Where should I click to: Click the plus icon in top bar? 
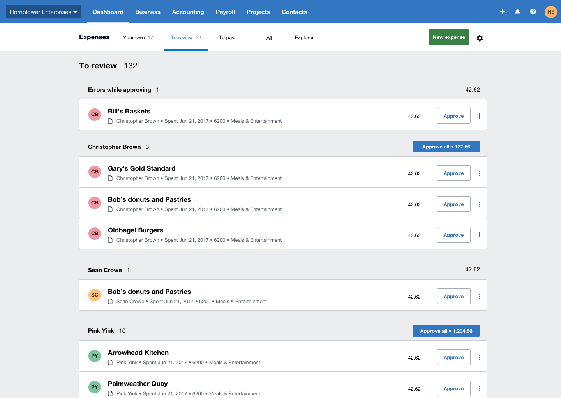(x=502, y=12)
